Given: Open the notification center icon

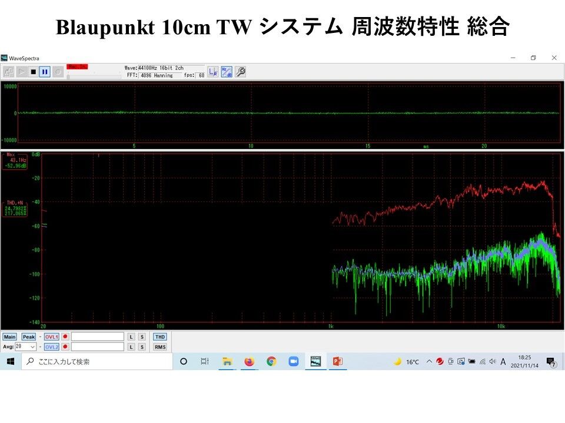Looking at the screenshot, I should tap(551, 362).
